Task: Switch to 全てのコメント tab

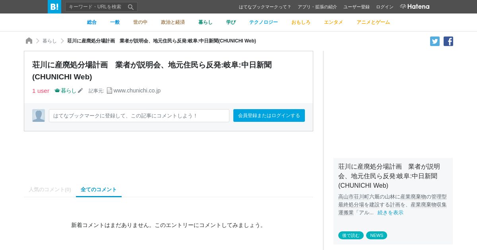Action: (99, 190)
